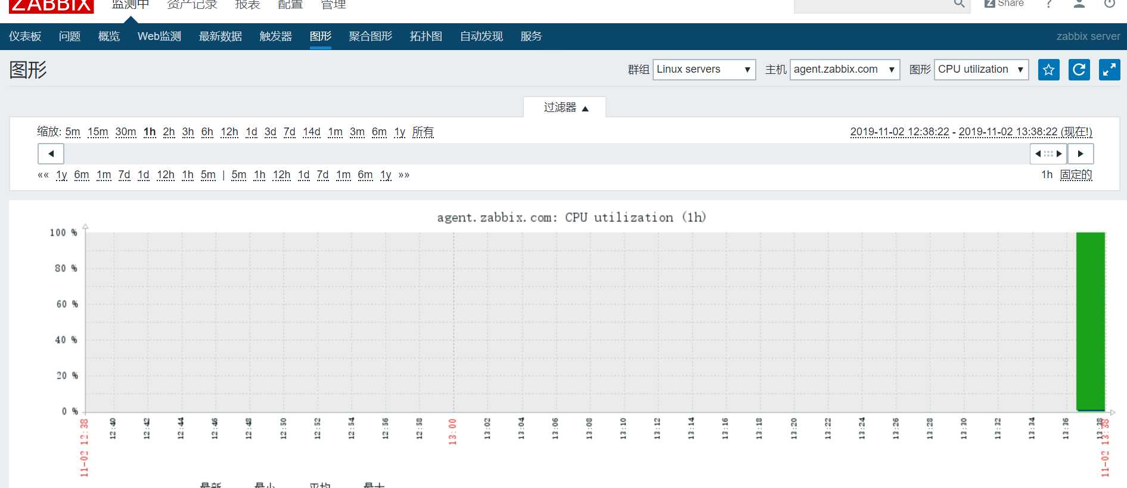
Task: Open the user profile icon
Action: (x=1079, y=4)
